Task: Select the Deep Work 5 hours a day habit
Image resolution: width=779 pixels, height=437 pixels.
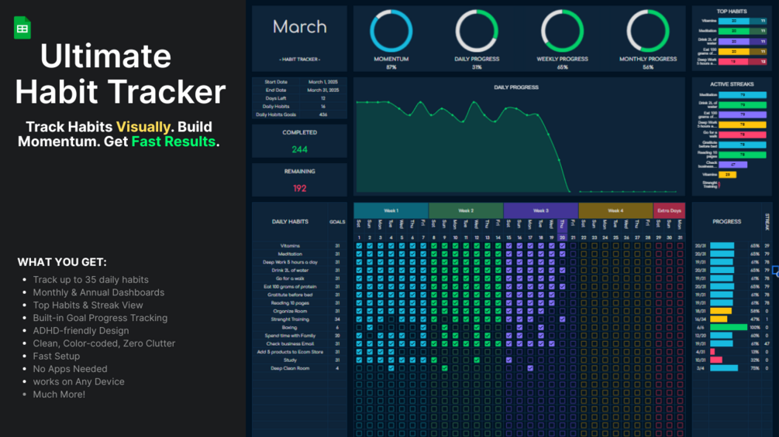Action: click(290, 262)
